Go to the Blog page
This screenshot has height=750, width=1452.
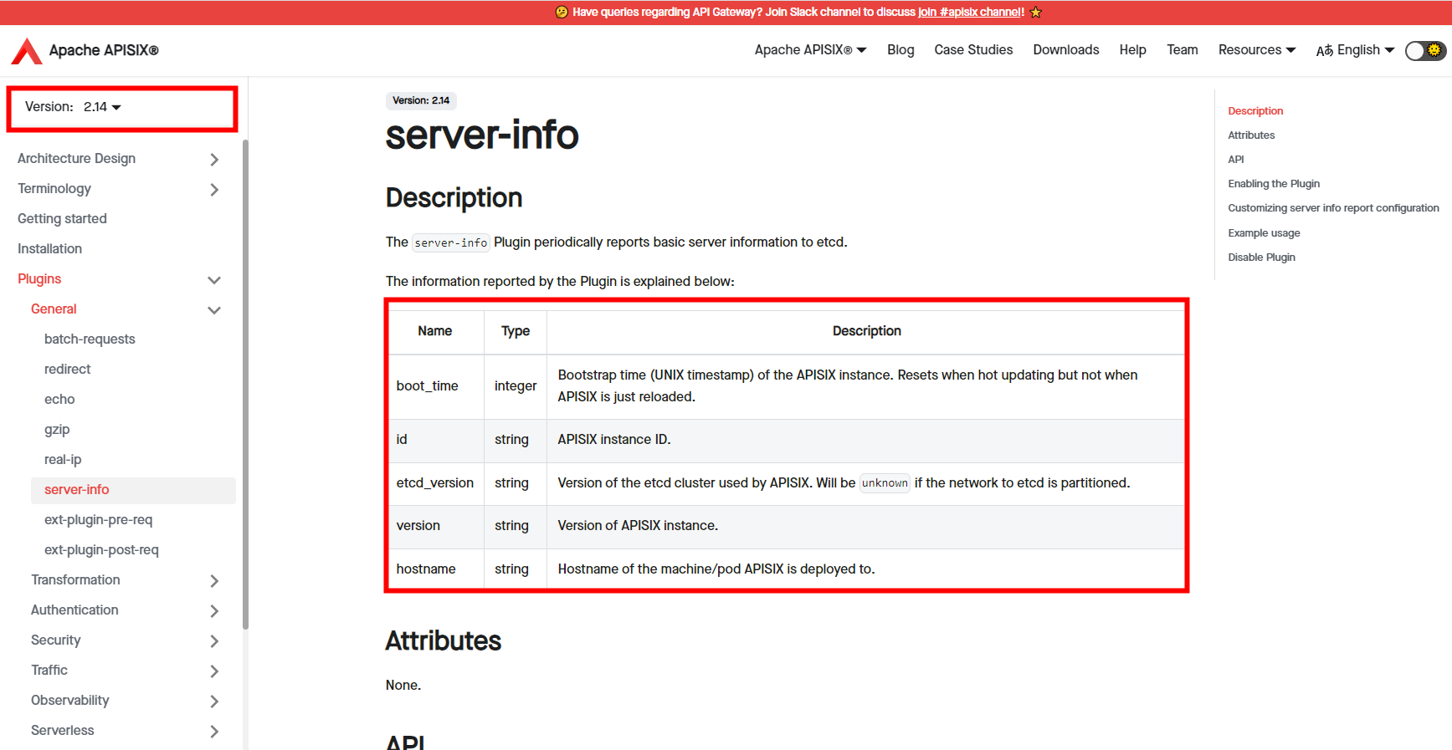[x=900, y=50]
